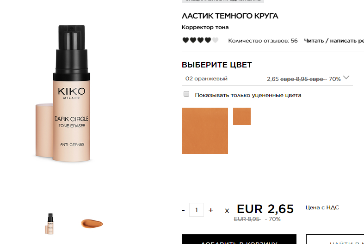Screen dimensions: 364x244
Task: Select the large orange color swatch
Action: (205, 131)
